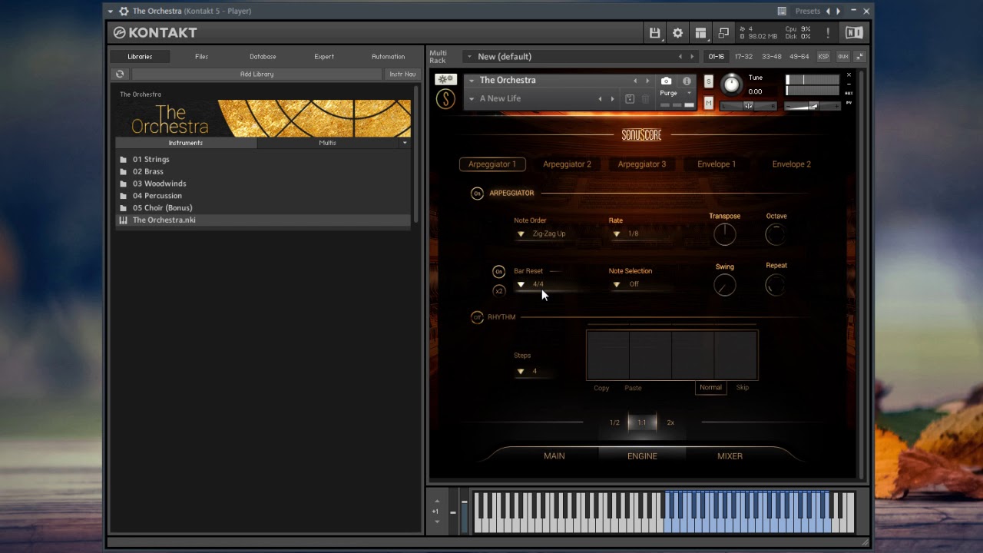Delete snapshot using the trash icon
The image size is (983, 553).
[646, 99]
